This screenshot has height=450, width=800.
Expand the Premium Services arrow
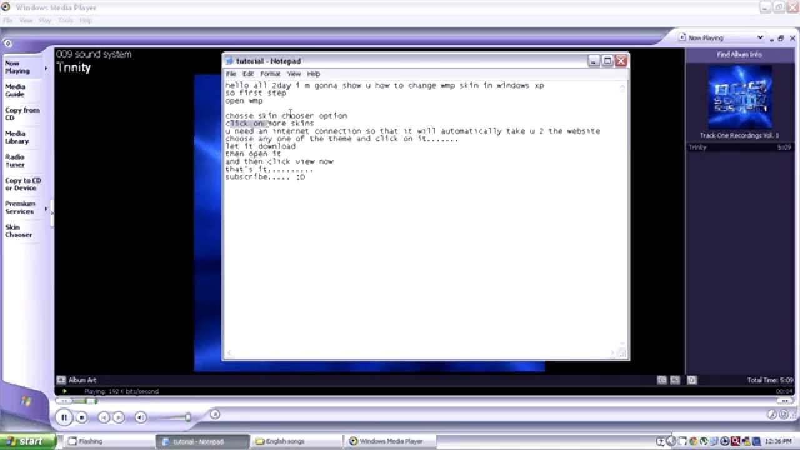[x=46, y=208]
